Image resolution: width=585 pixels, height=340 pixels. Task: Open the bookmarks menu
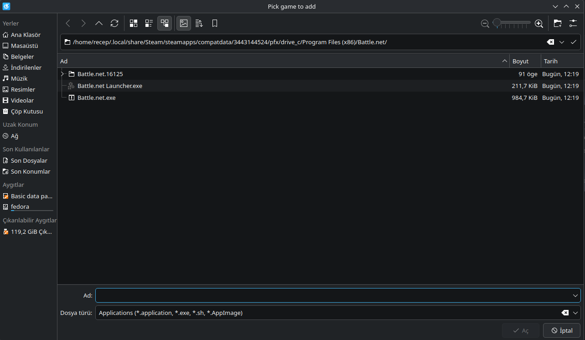215,23
